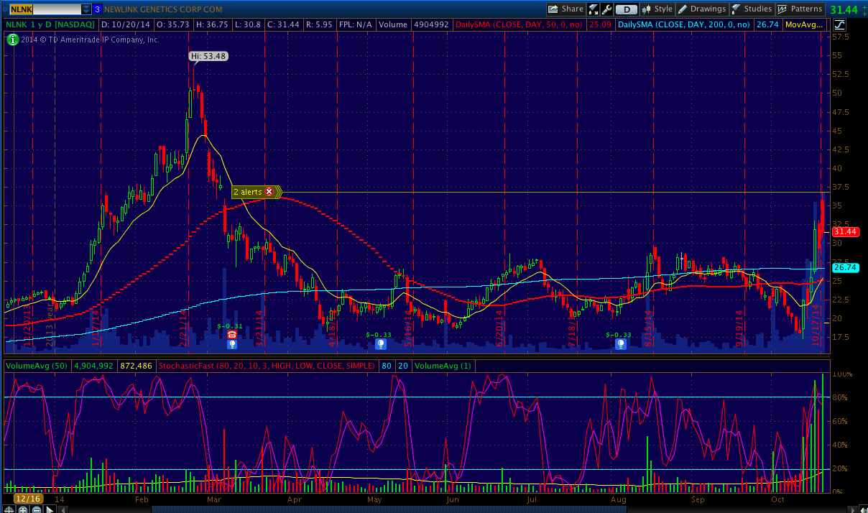Click the red phone earnings call icon

[232, 335]
